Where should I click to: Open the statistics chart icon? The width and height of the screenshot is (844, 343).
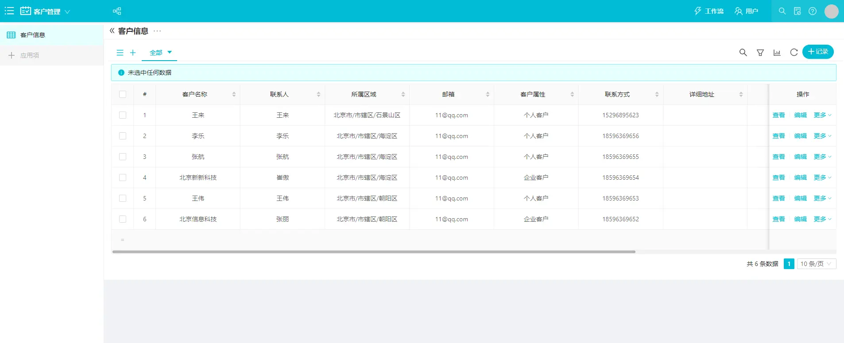click(x=777, y=53)
